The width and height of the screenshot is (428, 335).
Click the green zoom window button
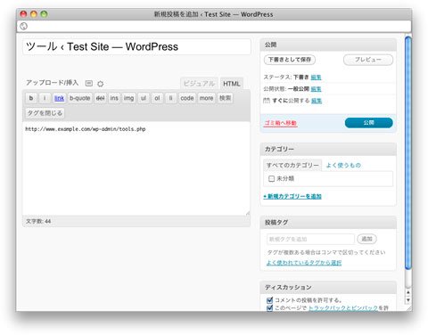(x=44, y=14)
